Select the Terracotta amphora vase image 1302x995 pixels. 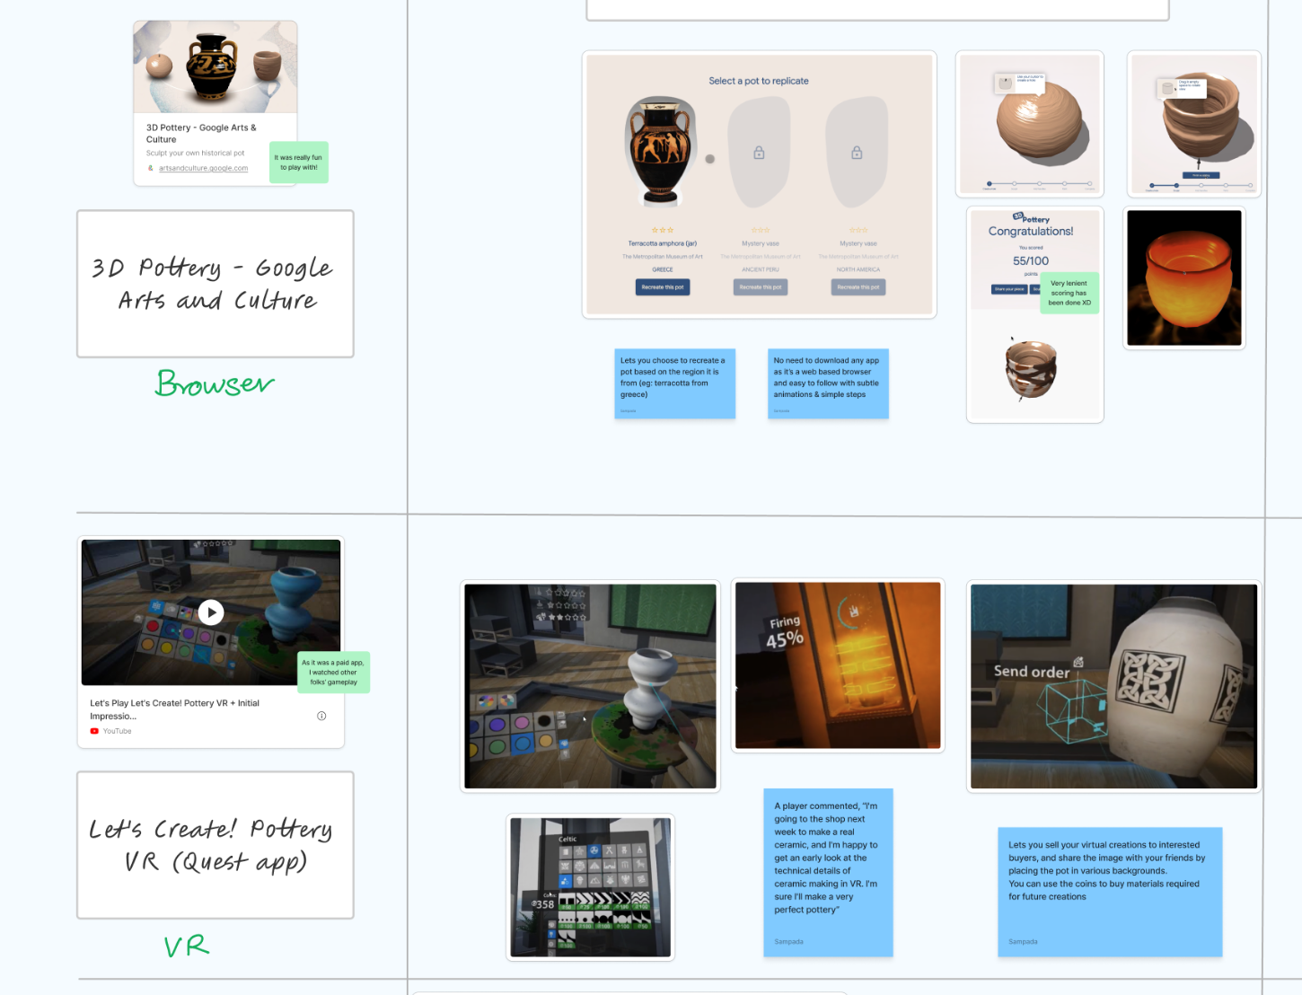(x=660, y=151)
